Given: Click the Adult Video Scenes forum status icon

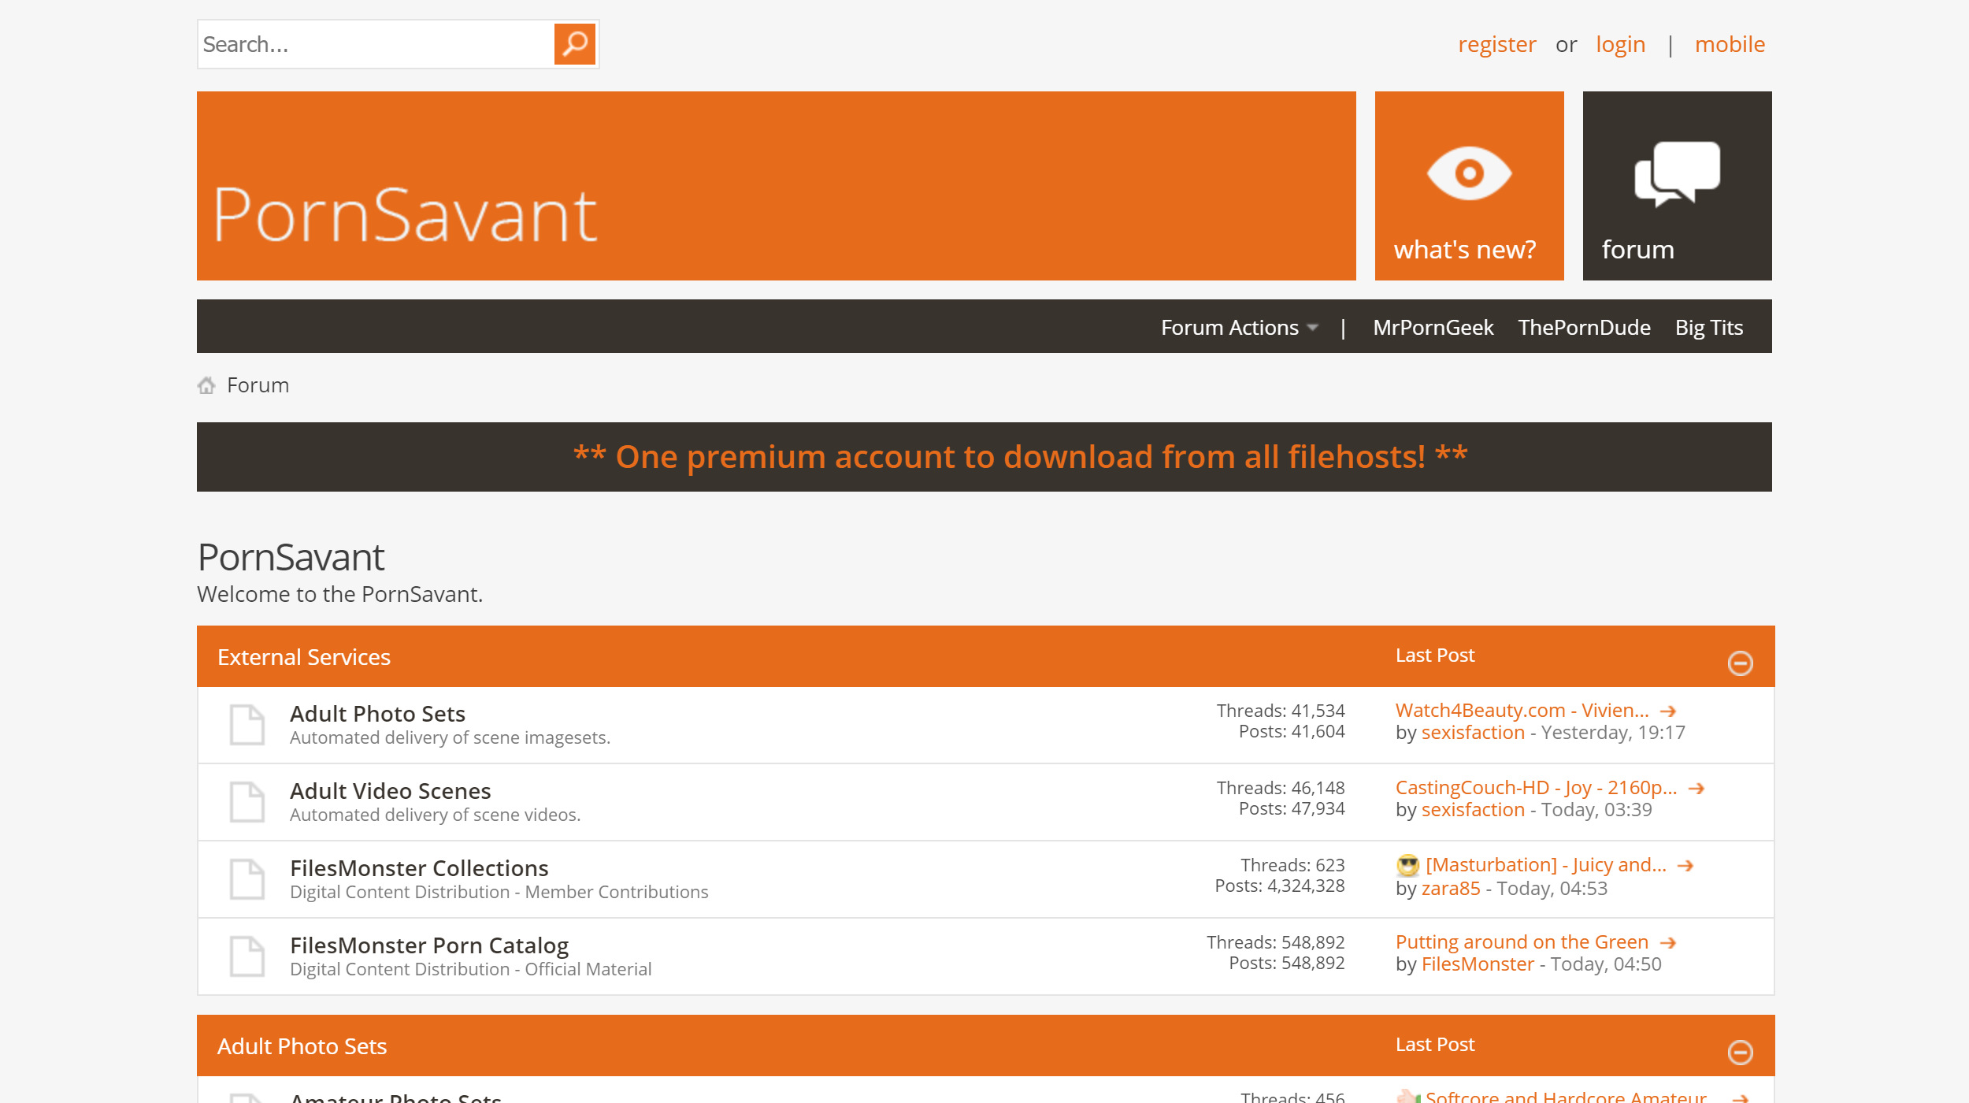Looking at the screenshot, I should 247,802.
